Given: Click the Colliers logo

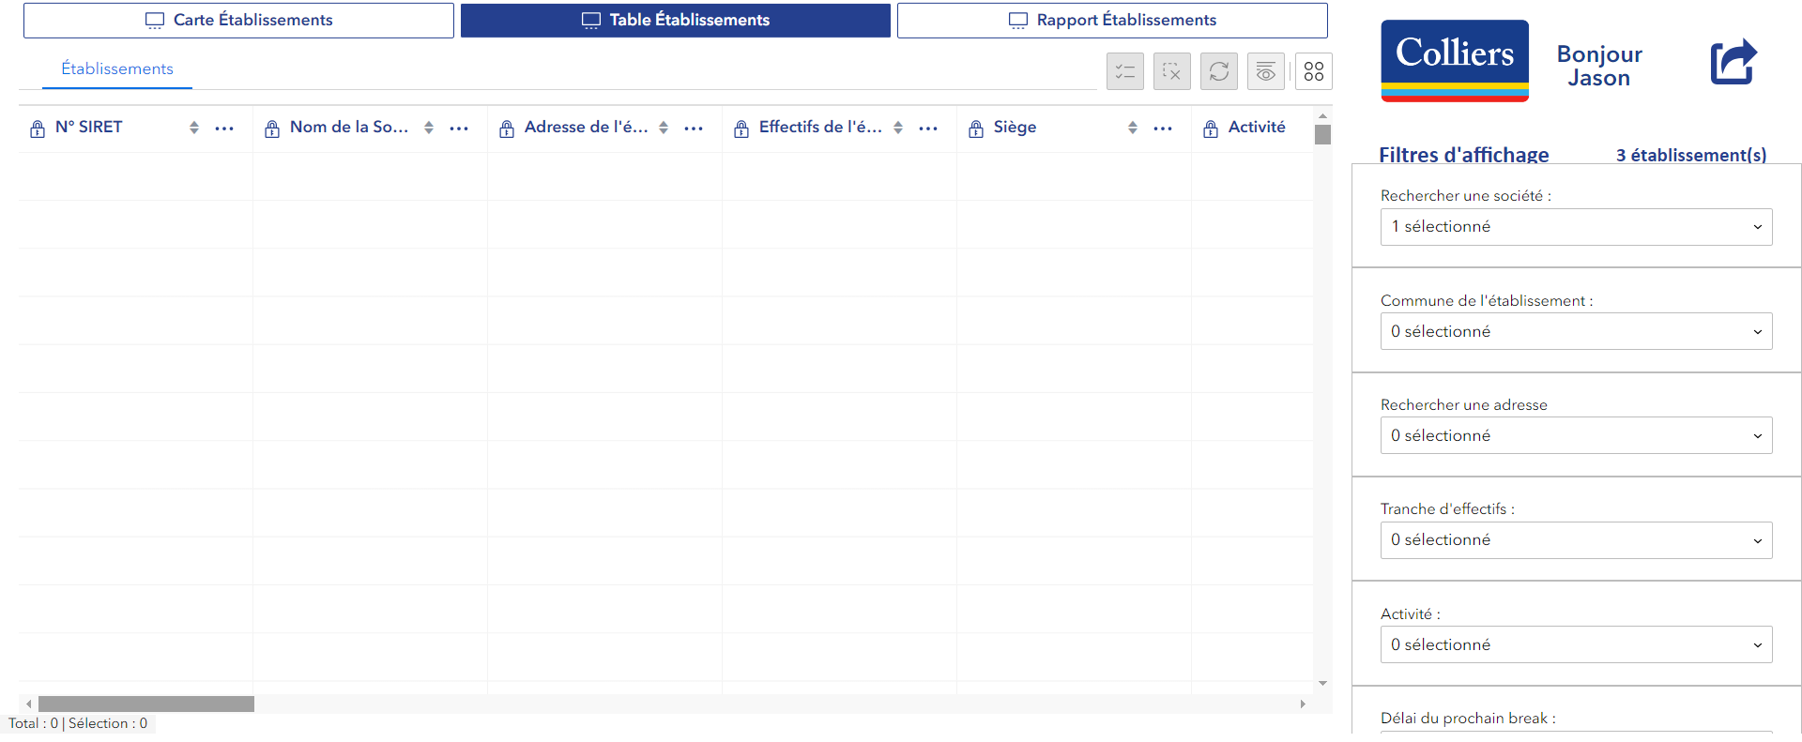Looking at the screenshot, I should click(x=1455, y=61).
